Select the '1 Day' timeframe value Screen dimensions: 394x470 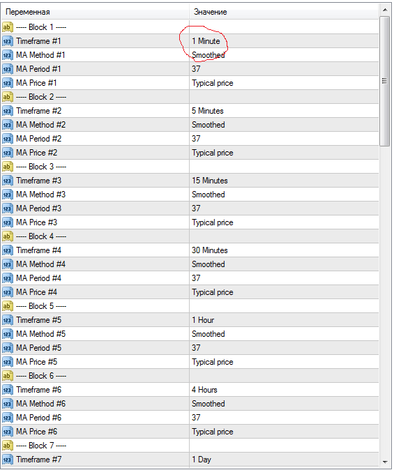tap(202, 460)
